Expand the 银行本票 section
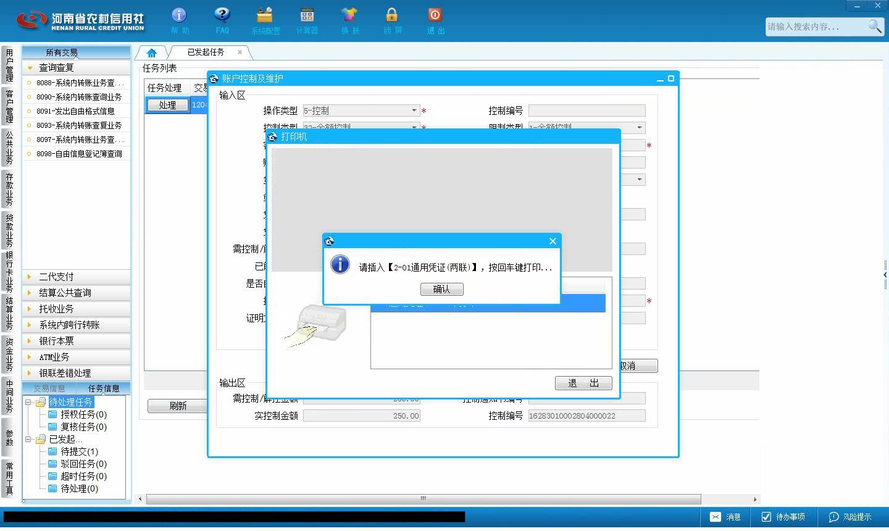889x531 pixels. pyautogui.click(x=76, y=341)
